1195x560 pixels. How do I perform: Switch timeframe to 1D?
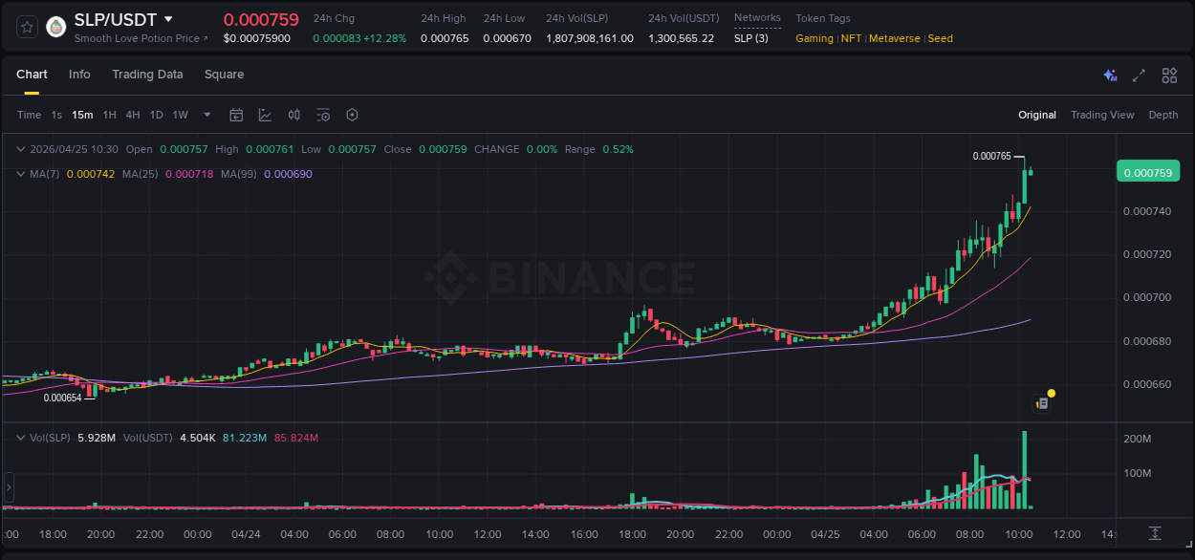click(x=156, y=115)
